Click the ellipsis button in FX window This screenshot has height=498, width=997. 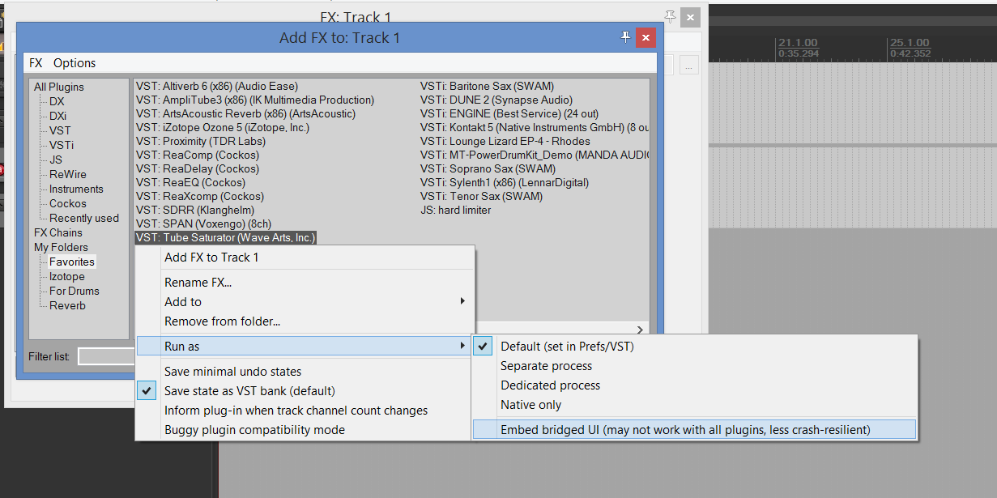(x=688, y=66)
